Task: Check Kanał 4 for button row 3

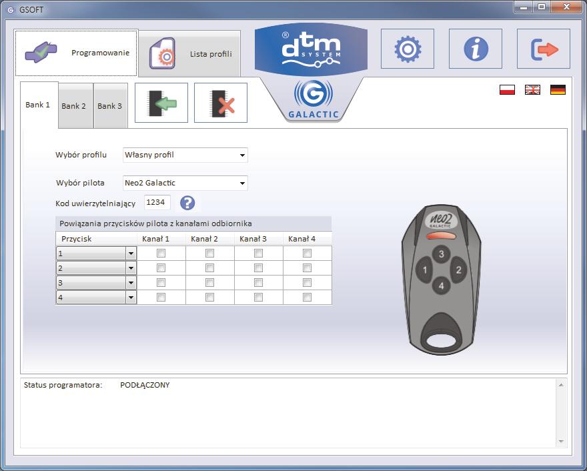Action: (307, 283)
